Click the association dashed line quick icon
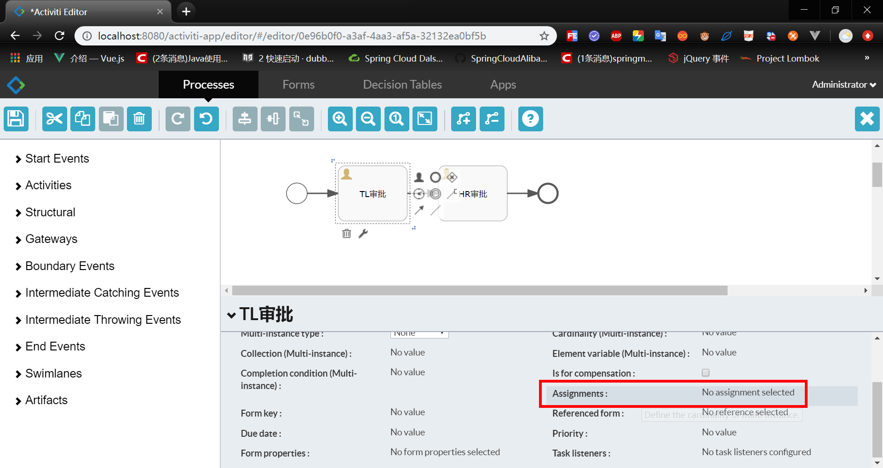This screenshot has width=883, height=468. point(436,210)
